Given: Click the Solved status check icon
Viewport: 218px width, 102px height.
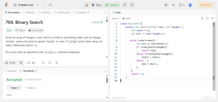Looking at the screenshot, I should [101, 22].
